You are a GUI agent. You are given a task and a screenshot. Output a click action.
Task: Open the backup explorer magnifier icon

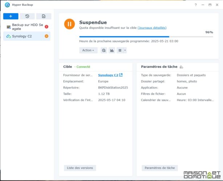coord(104,50)
